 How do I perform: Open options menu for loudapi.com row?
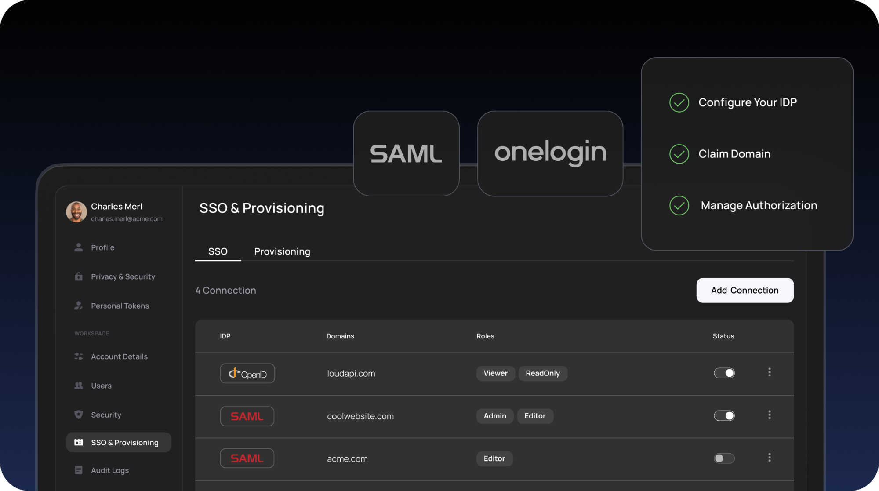tap(769, 372)
